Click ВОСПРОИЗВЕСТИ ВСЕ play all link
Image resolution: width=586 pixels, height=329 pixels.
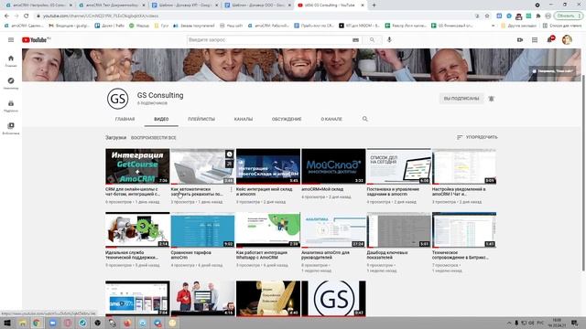pyautogui.click(x=153, y=138)
